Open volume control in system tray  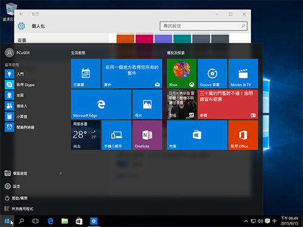pos(260,221)
